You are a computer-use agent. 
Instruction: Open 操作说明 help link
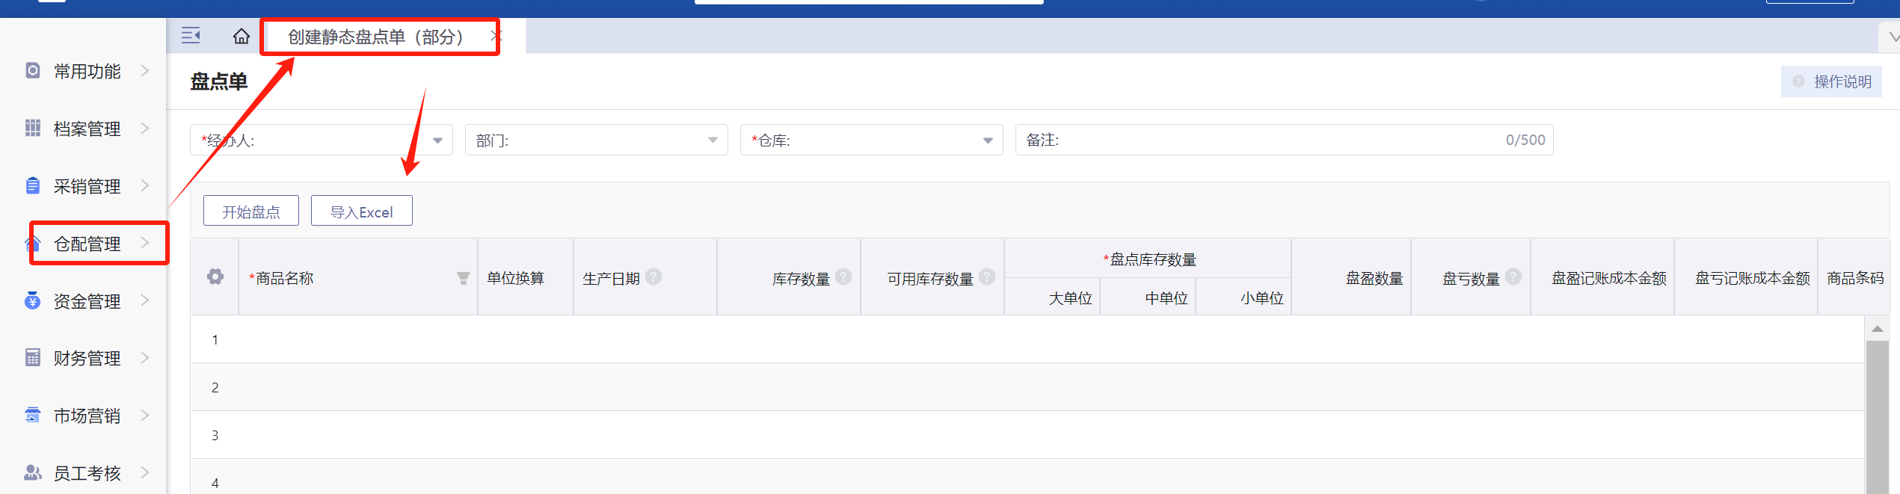coord(1832,81)
